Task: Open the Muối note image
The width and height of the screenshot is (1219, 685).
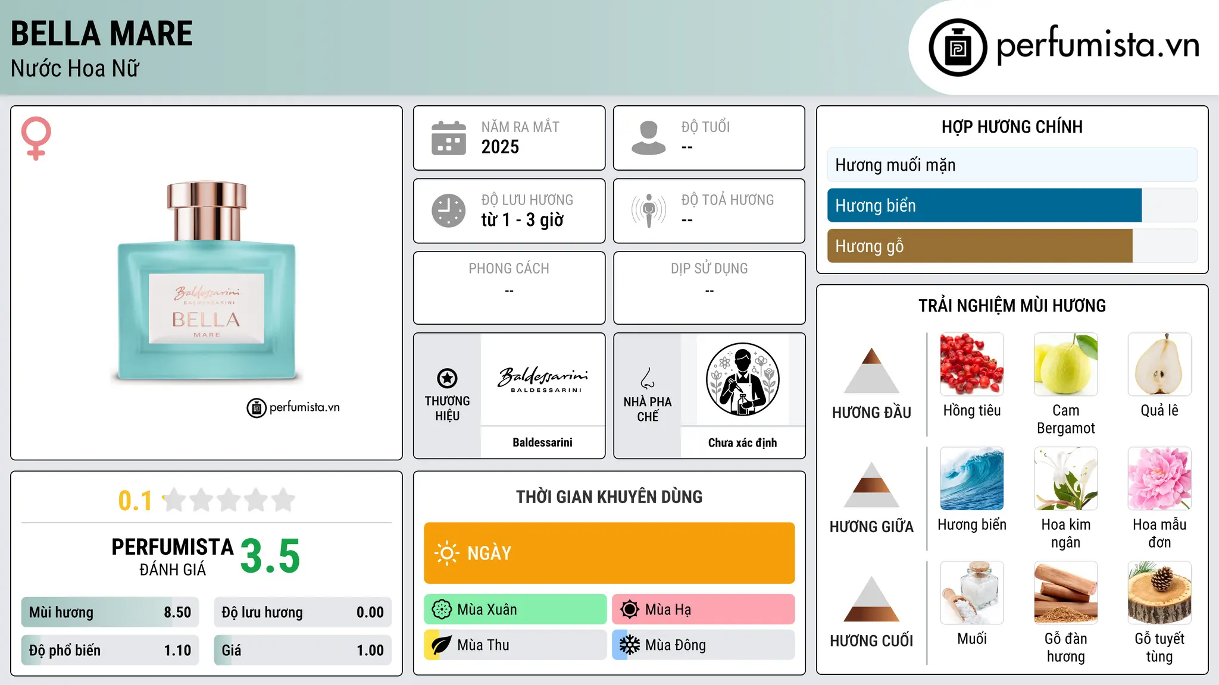Action: click(x=972, y=593)
